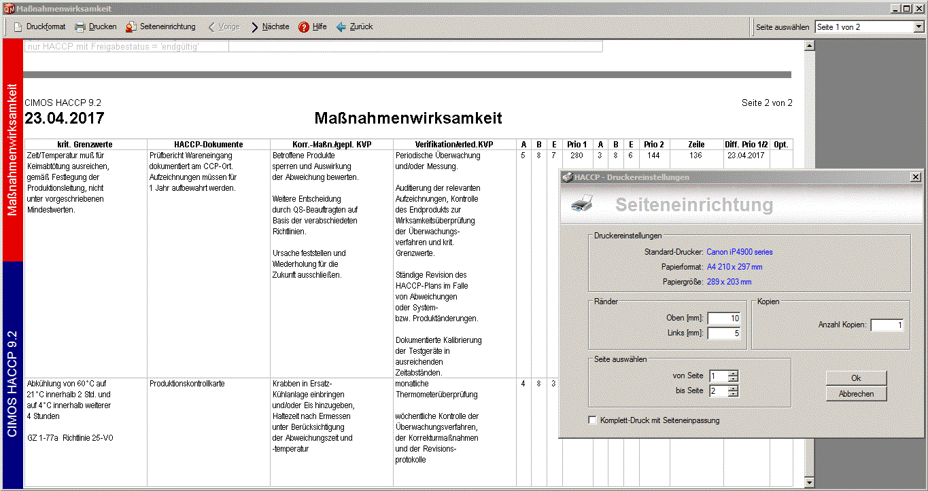This screenshot has width=928, height=491.
Task: Click the date 23.04.2017 in the report header
Action: click(65, 118)
